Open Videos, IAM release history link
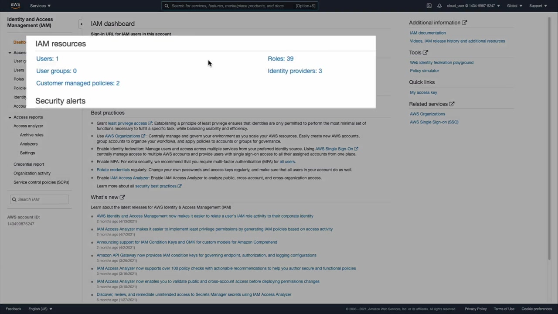The height and width of the screenshot is (314, 558). click(457, 41)
